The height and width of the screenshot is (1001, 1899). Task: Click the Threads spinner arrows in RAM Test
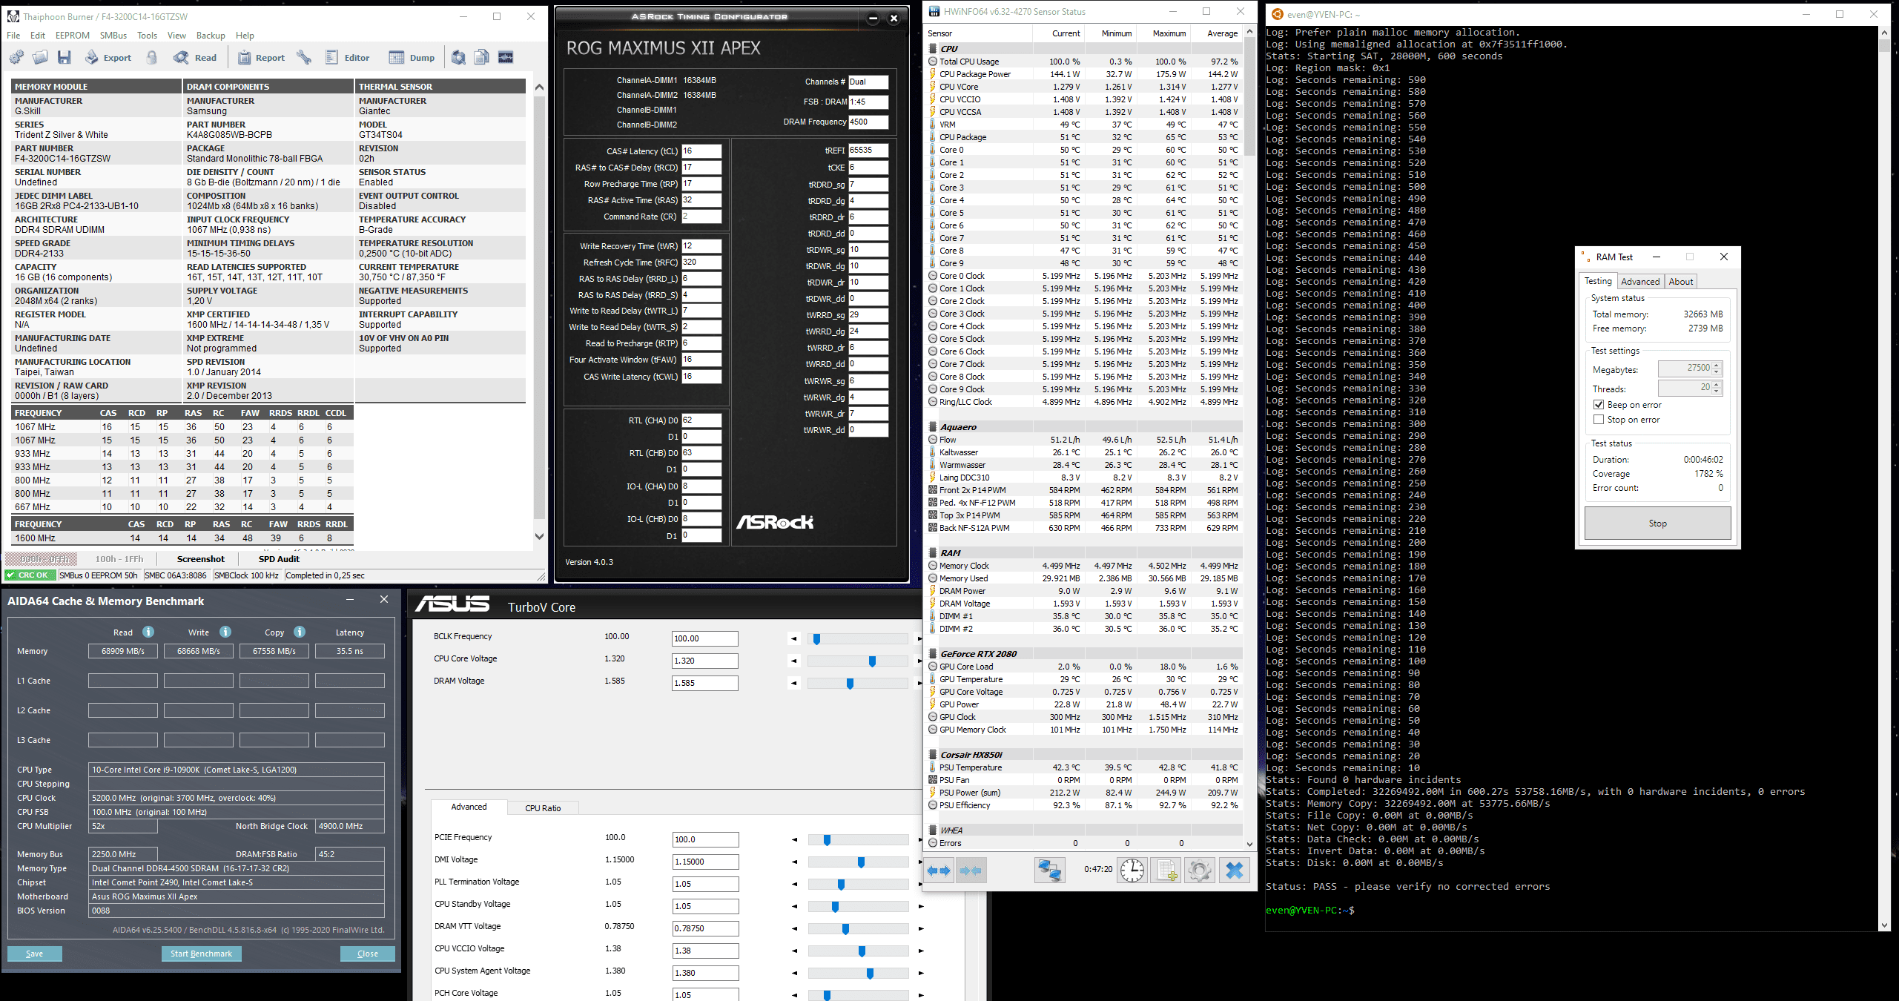click(x=1717, y=388)
